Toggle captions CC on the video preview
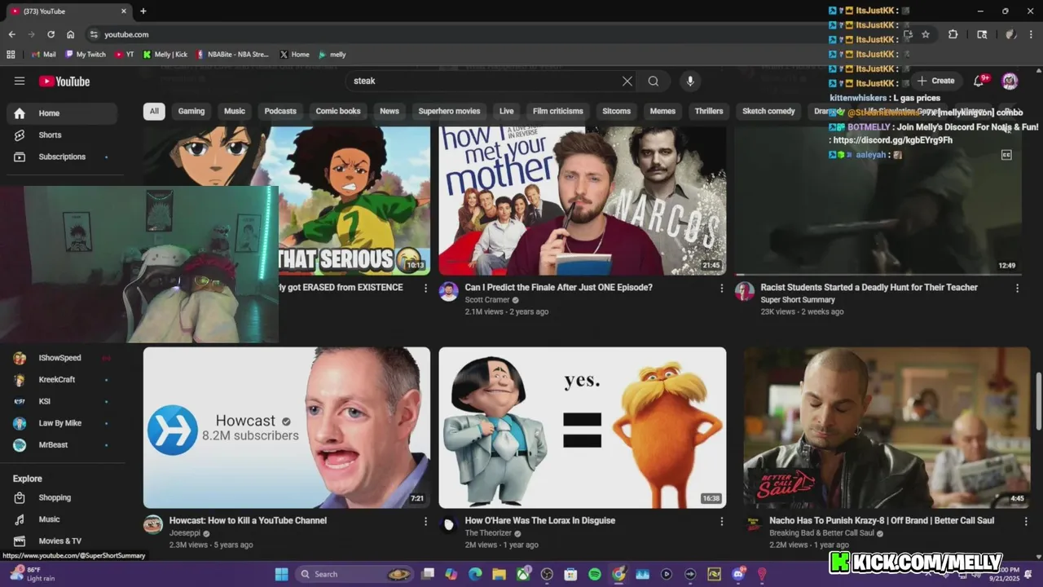 pyautogui.click(x=1006, y=155)
